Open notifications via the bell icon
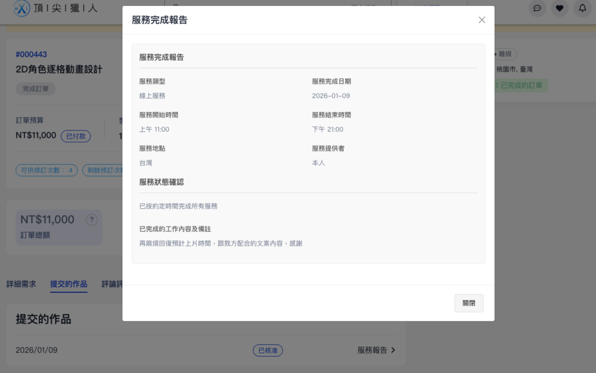596x373 pixels. (x=582, y=8)
